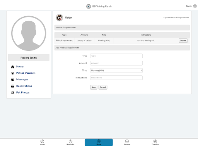Click into the Instructions input field

(116, 78)
